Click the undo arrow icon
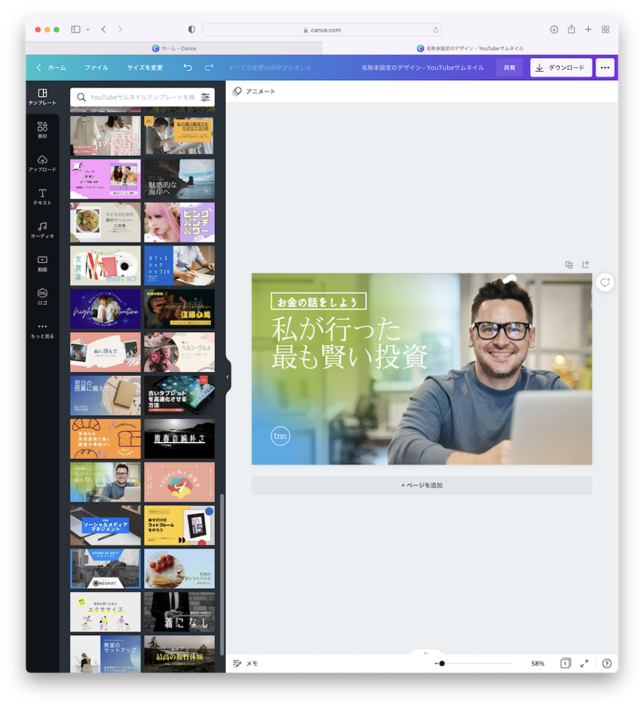644x707 pixels. (x=188, y=68)
